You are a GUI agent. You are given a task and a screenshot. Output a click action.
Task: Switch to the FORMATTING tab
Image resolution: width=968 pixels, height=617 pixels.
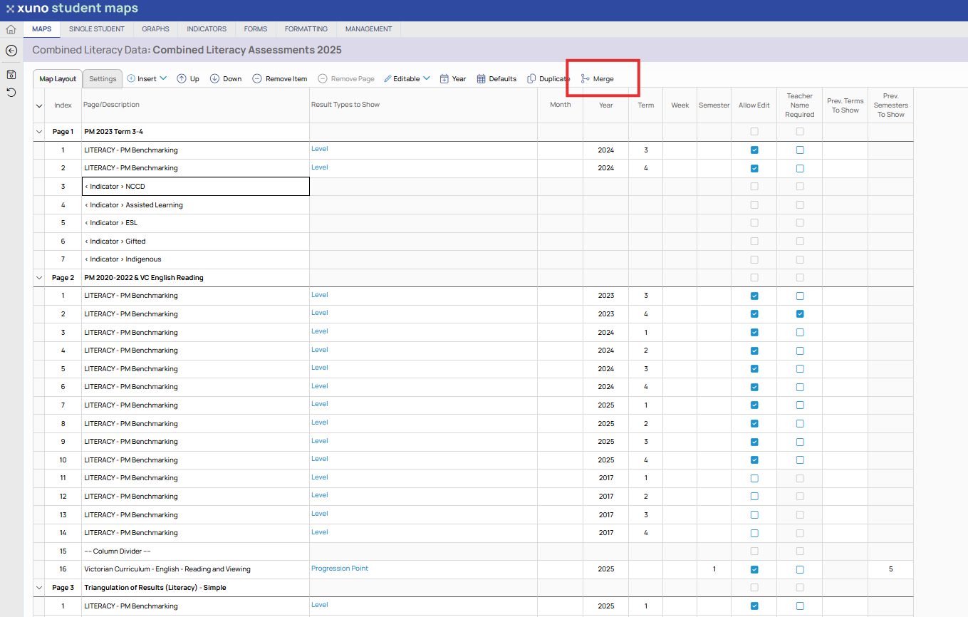pyautogui.click(x=306, y=29)
